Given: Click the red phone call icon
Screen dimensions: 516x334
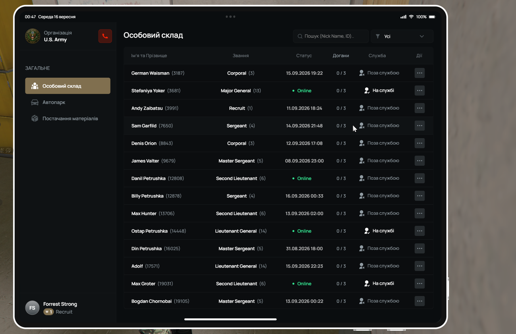Looking at the screenshot, I should point(105,36).
